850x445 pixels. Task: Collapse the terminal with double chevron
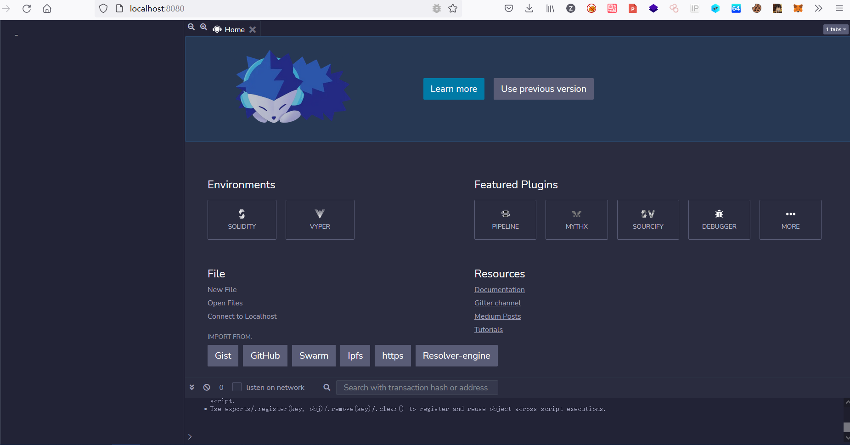[x=192, y=388]
